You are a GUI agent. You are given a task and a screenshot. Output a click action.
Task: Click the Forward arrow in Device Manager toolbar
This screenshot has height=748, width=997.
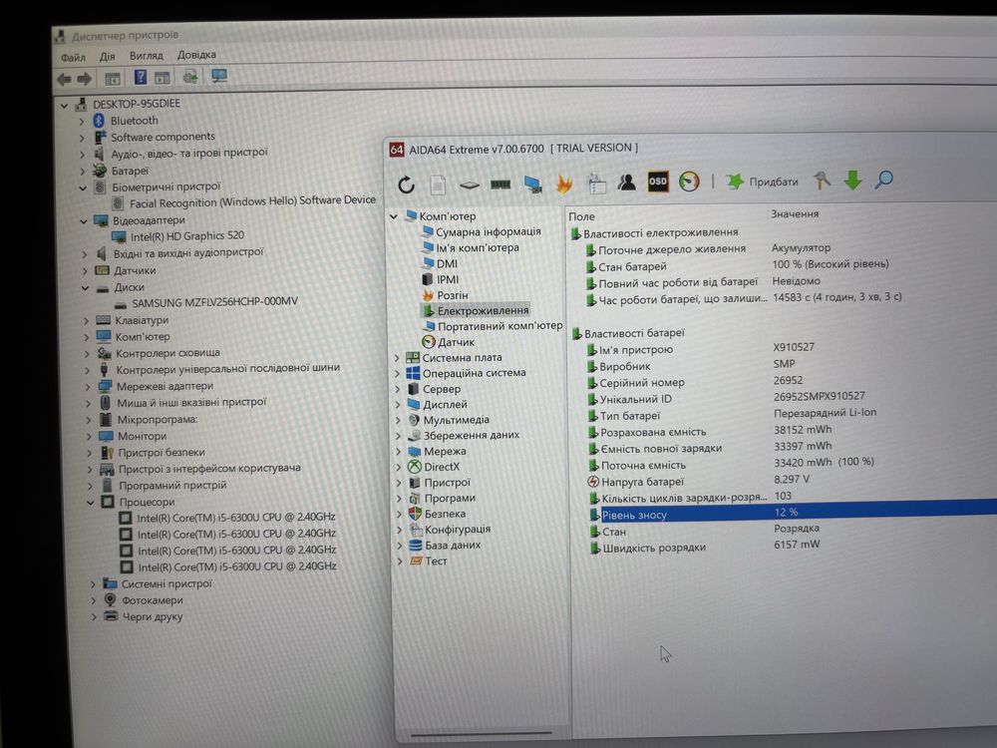tap(84, 80)
